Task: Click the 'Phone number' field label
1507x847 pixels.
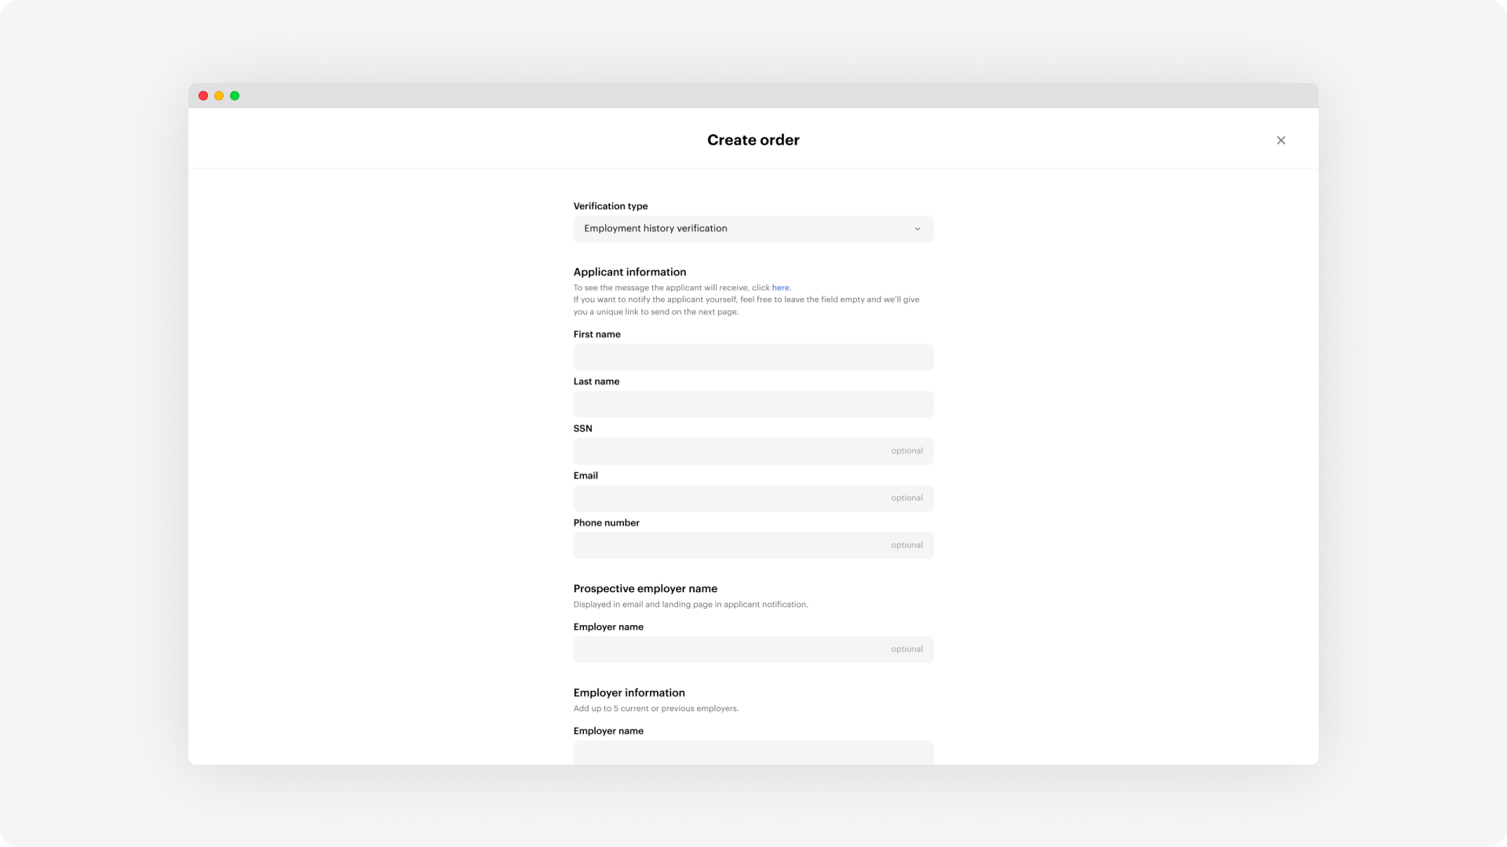Action: [606, 522]
